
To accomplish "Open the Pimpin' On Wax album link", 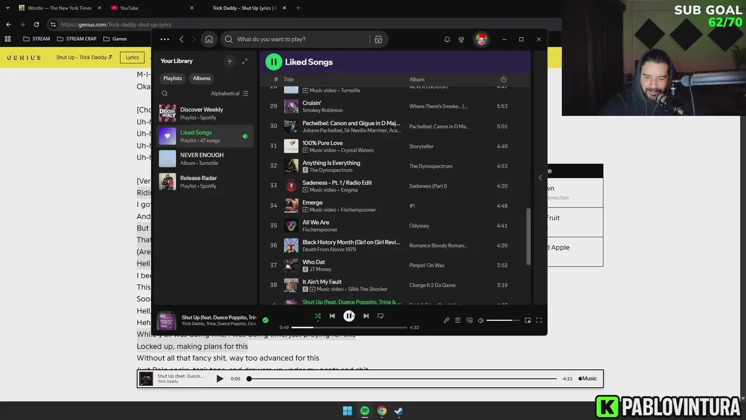I will click(427, 265).
